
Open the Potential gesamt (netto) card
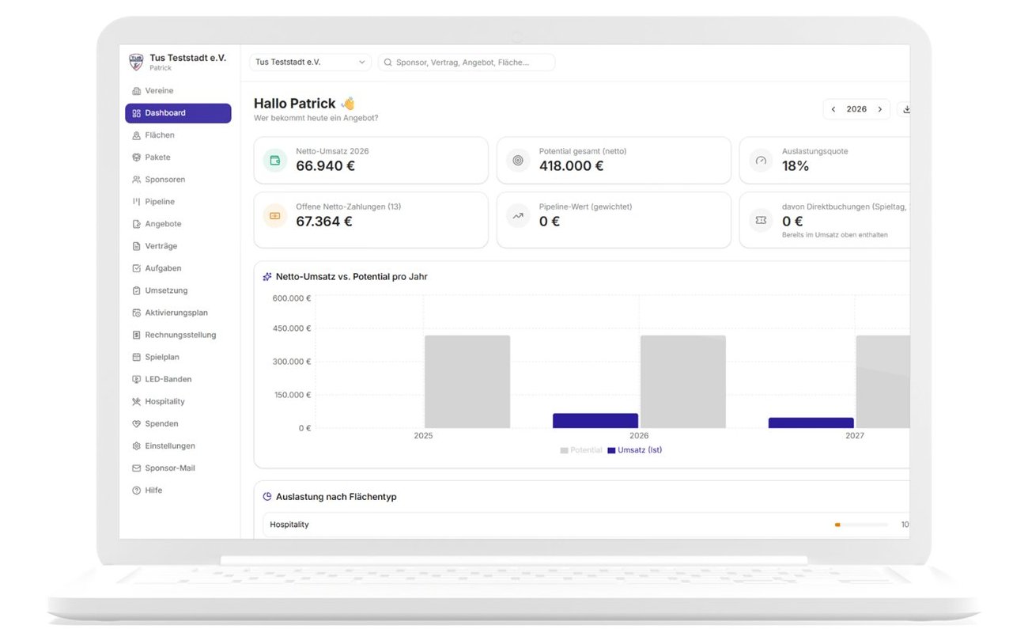614,161
